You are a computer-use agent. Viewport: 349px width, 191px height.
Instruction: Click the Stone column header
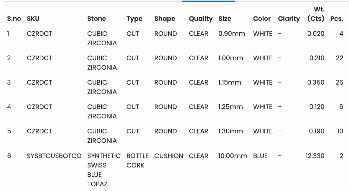pyautogui.click(x=96, y=19)
